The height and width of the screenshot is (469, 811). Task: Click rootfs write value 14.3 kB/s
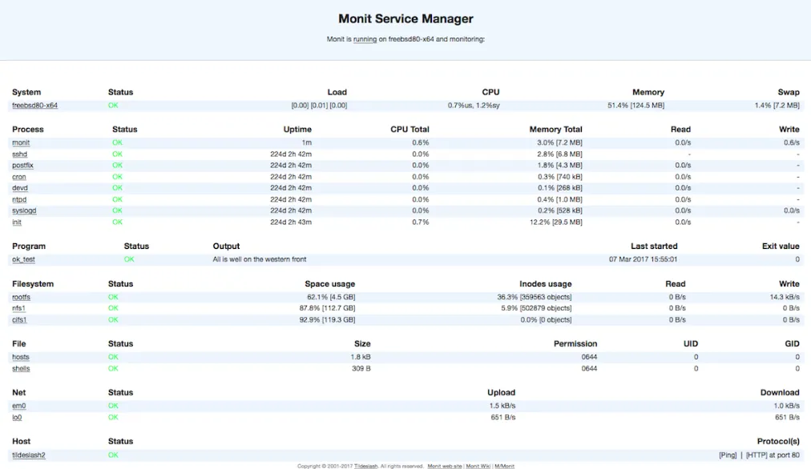784,297
